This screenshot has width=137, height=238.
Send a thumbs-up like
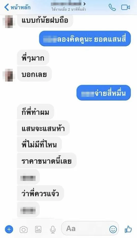[128, 229]
